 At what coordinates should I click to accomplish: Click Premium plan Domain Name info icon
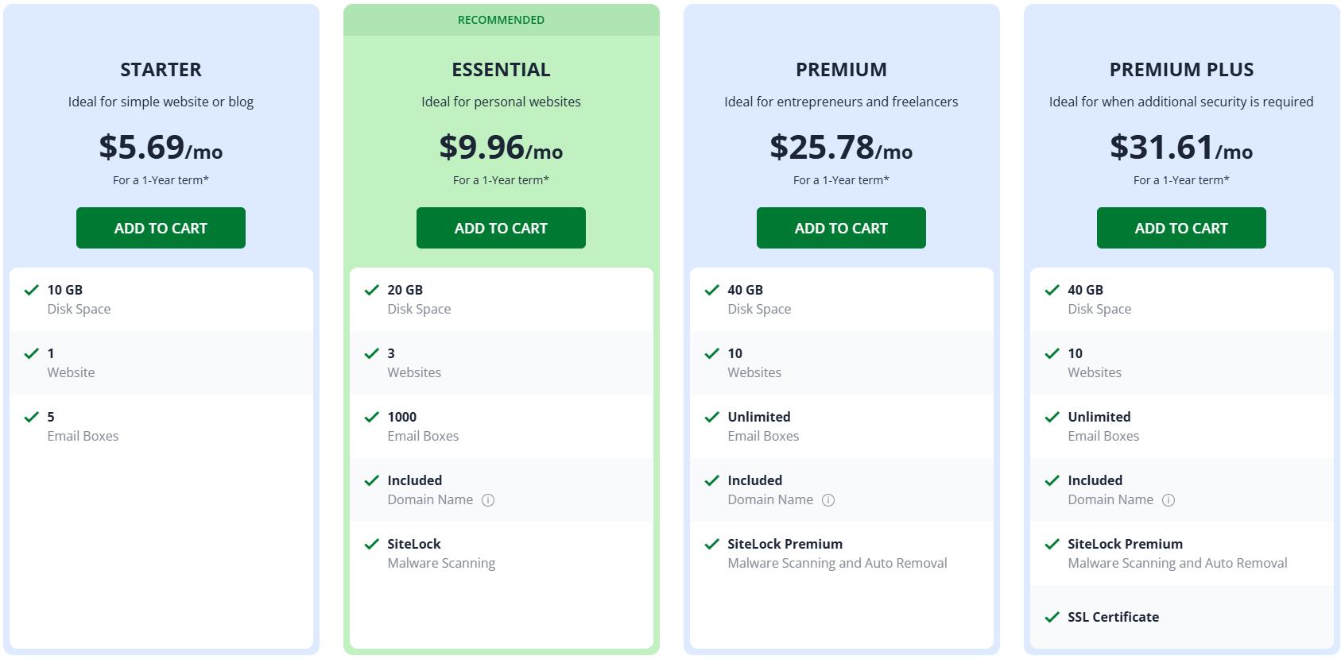[828, 500]
